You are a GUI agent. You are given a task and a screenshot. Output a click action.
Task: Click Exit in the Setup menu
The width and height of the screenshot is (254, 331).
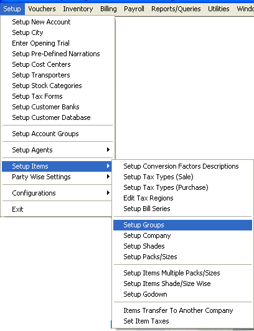click(57, 209)
